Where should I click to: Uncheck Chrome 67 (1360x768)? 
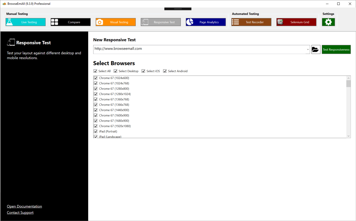coord(96,99)
